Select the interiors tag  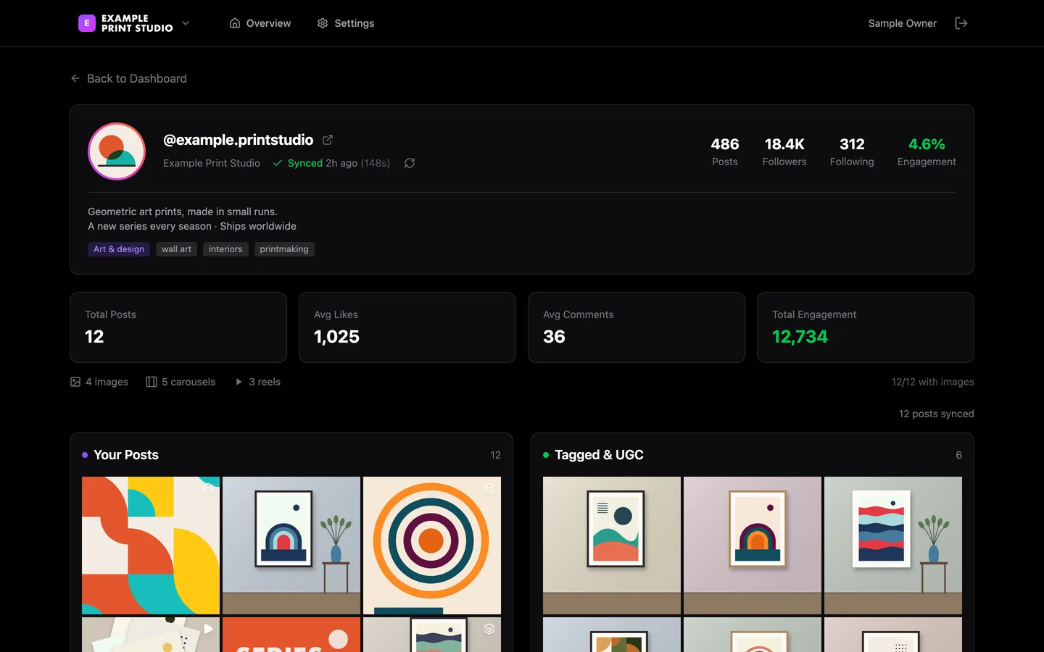225,249
